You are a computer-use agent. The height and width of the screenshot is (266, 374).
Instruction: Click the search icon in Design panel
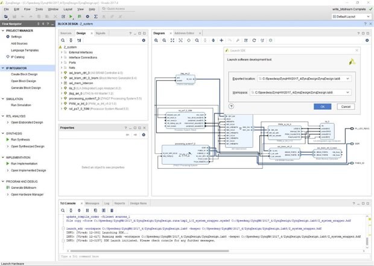[63, 40]
